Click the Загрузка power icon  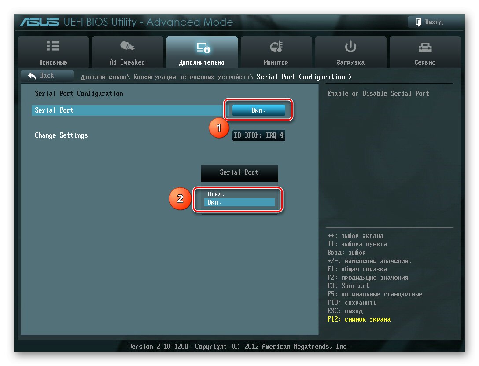[350, 46]
